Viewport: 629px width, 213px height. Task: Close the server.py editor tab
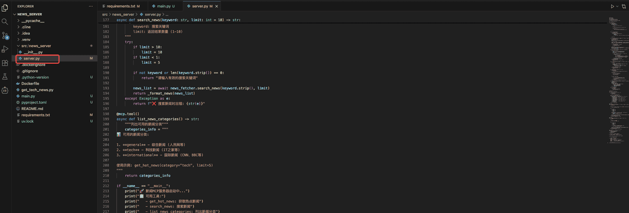click(x=217, y=6)
